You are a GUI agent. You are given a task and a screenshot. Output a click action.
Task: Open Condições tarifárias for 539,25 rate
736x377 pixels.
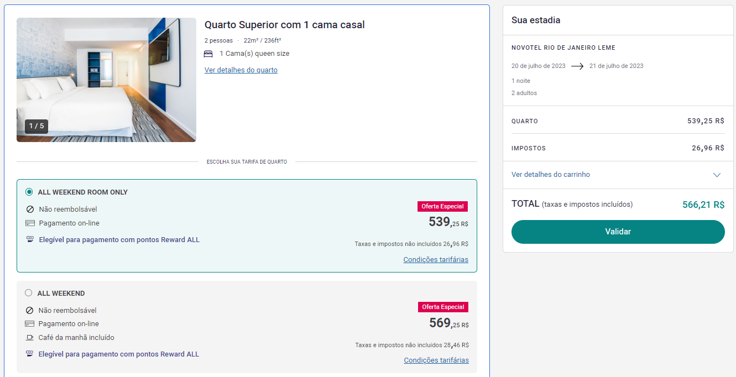436,260
